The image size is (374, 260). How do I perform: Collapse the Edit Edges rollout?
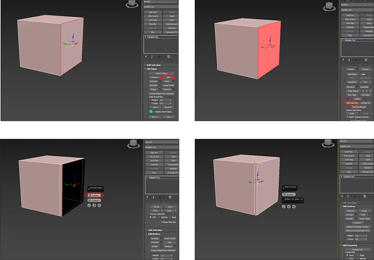point(145,69)
